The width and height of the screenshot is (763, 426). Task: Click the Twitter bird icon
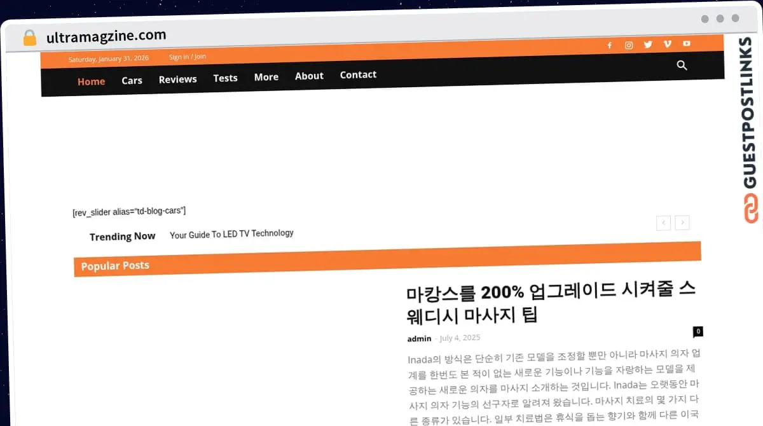click(x=648, y=45)
